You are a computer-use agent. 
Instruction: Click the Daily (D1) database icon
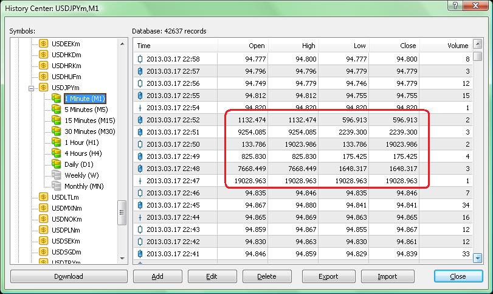coord(57,164)
